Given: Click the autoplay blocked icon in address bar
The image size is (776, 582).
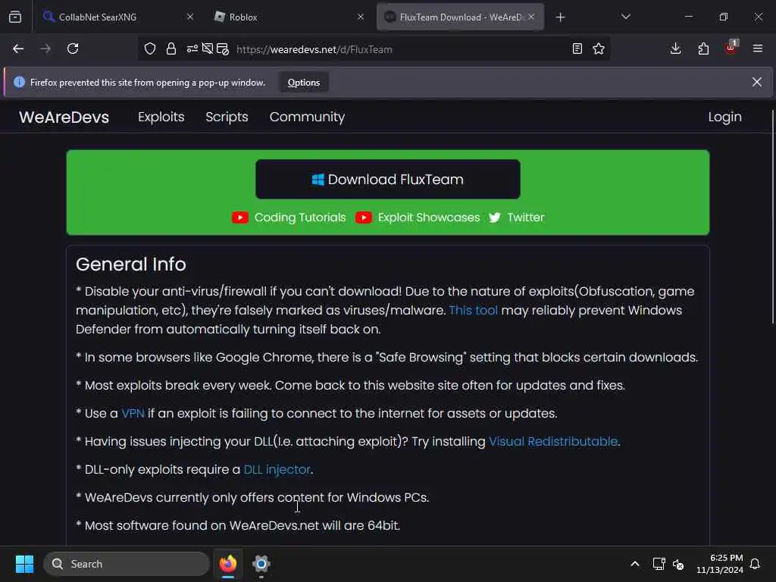Looking at the screenshot, I should point(208,48).
